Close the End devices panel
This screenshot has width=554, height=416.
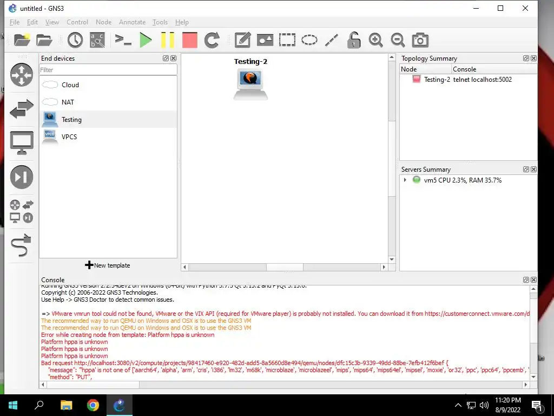(x=173, y=58)
